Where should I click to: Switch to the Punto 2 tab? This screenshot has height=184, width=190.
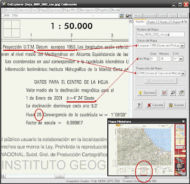165,22
